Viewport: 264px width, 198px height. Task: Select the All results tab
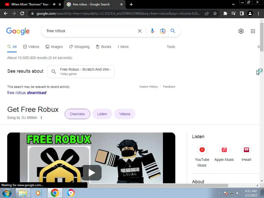pyautogui.click(x=12, y=47)
